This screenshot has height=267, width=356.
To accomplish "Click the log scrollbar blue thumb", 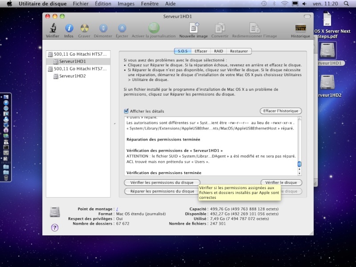I will coord(299,164).
